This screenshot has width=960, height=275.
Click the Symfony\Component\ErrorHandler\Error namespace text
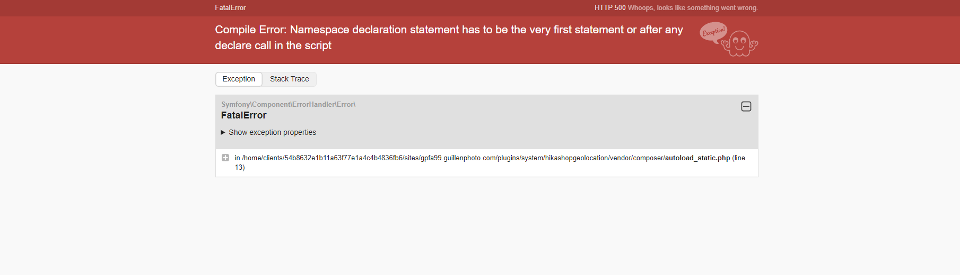pyautogui.click(x=288, y=105)
